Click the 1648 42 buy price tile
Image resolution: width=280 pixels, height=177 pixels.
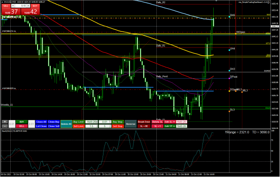pyautogui.click(x=30, y=12)
